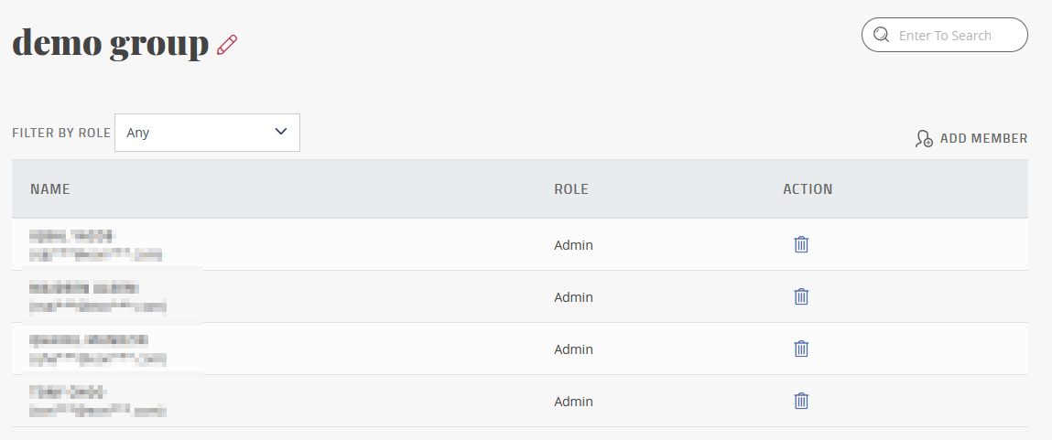The image size is (1052, 440).
Task: Click the FILTER BY ROLE label
Action: tap(61, 133)
